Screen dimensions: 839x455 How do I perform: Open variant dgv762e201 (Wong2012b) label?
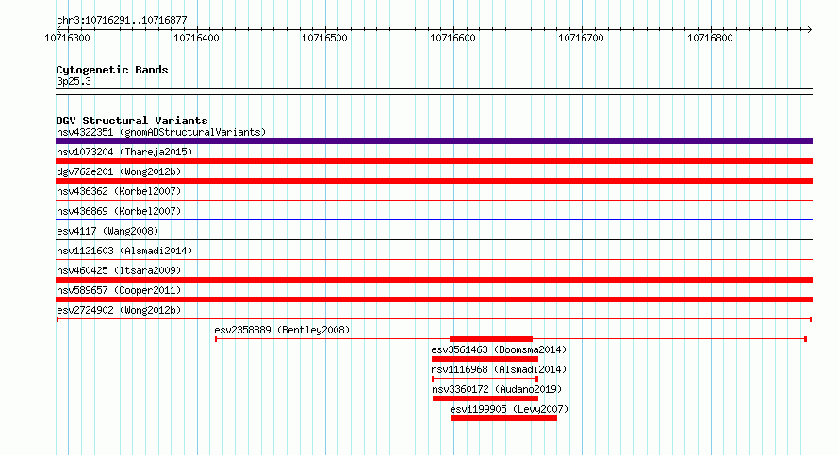[119, 171]
